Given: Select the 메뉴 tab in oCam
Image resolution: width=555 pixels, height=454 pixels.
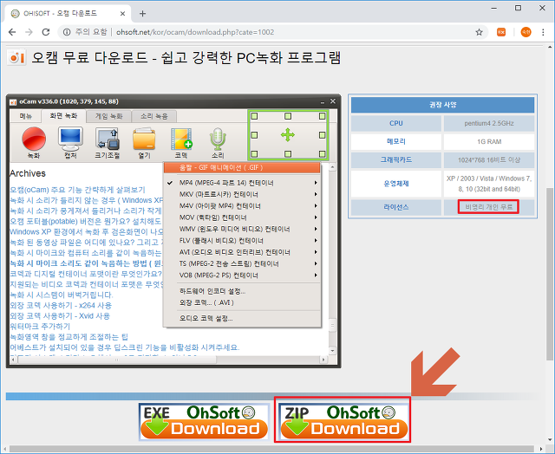Looking at the screenshot, I should tap(25, 116).
